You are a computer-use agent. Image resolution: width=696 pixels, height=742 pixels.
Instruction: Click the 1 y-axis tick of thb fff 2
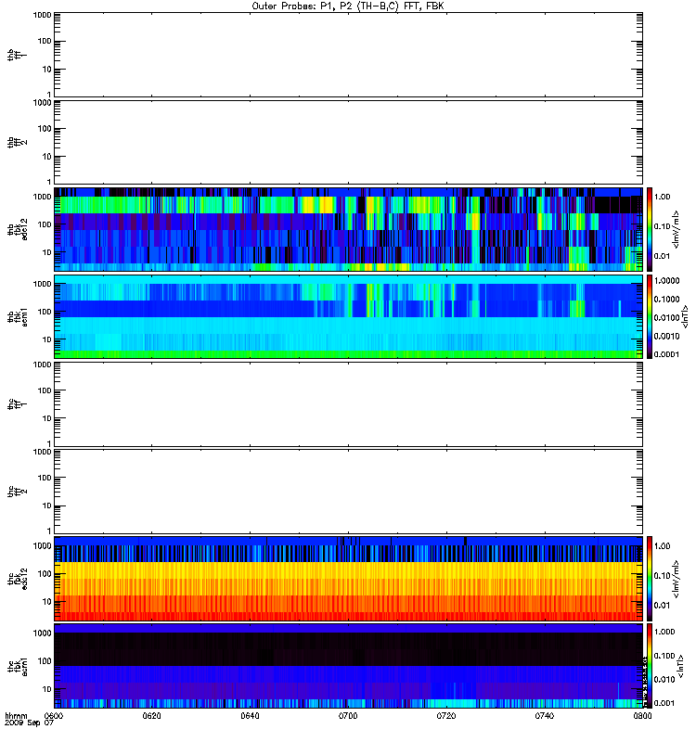coord(49,182)
